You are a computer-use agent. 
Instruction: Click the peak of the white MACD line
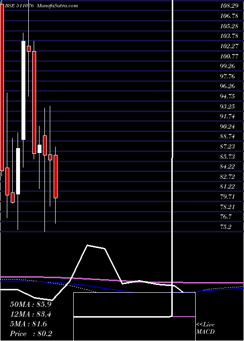87,245
